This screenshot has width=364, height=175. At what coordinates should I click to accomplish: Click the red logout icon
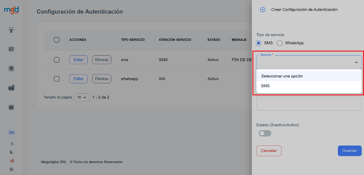coord(12,161)
